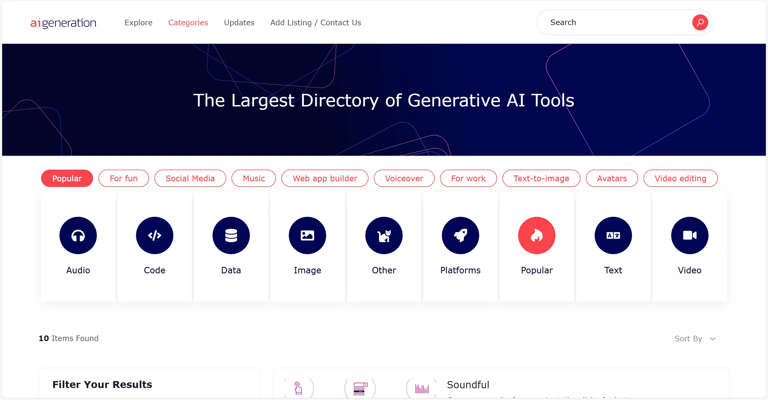Click the Largest Directory hero headline
The height and width of the screenshot is (400, 768).
(x=384, y=100)
